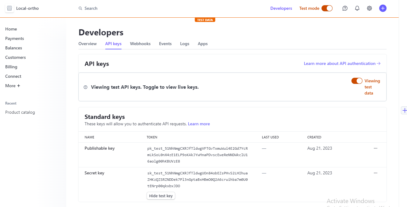This screenshot has height=207, width=407.
Task: Switch to the Logs tab
Action: pyautogui.click(x=184, y=44)
